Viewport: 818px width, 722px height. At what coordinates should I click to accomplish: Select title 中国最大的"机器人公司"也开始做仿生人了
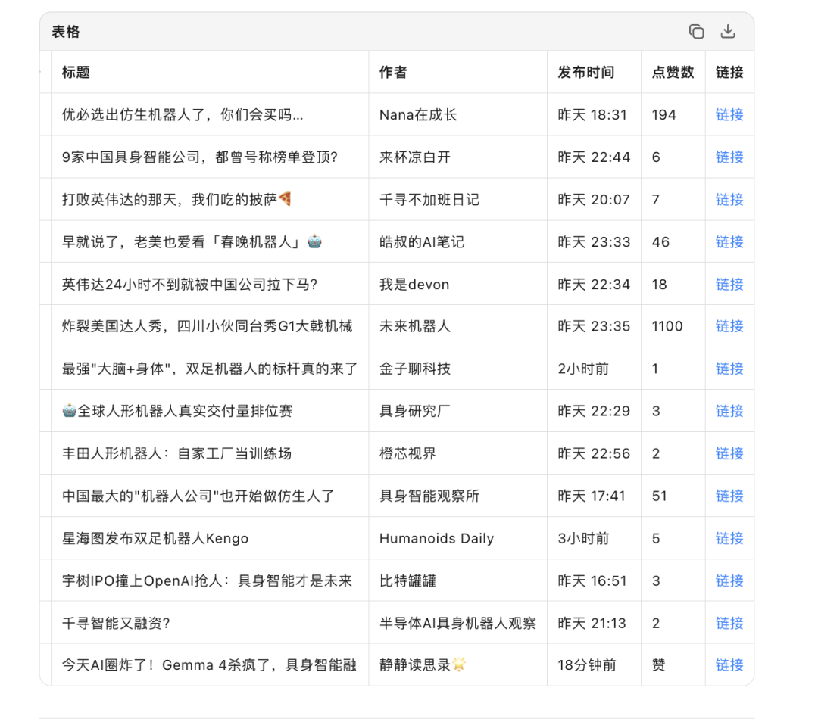pos(198,496)
